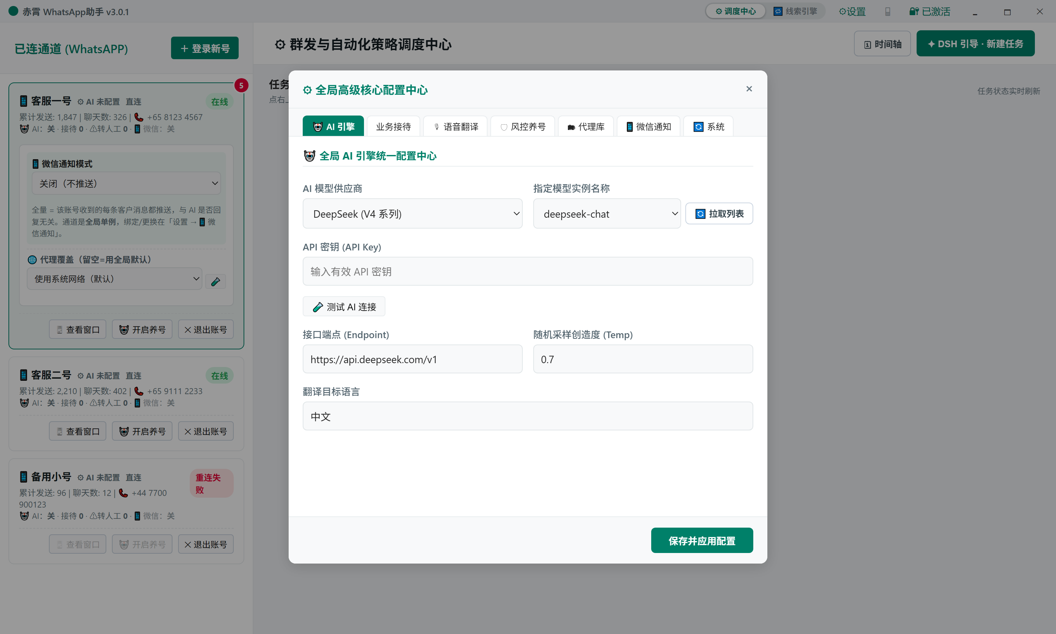Switch to the 语音翻译 tab
The height and width of the screenshot is (634, 1056).
(x=455, y=126)
